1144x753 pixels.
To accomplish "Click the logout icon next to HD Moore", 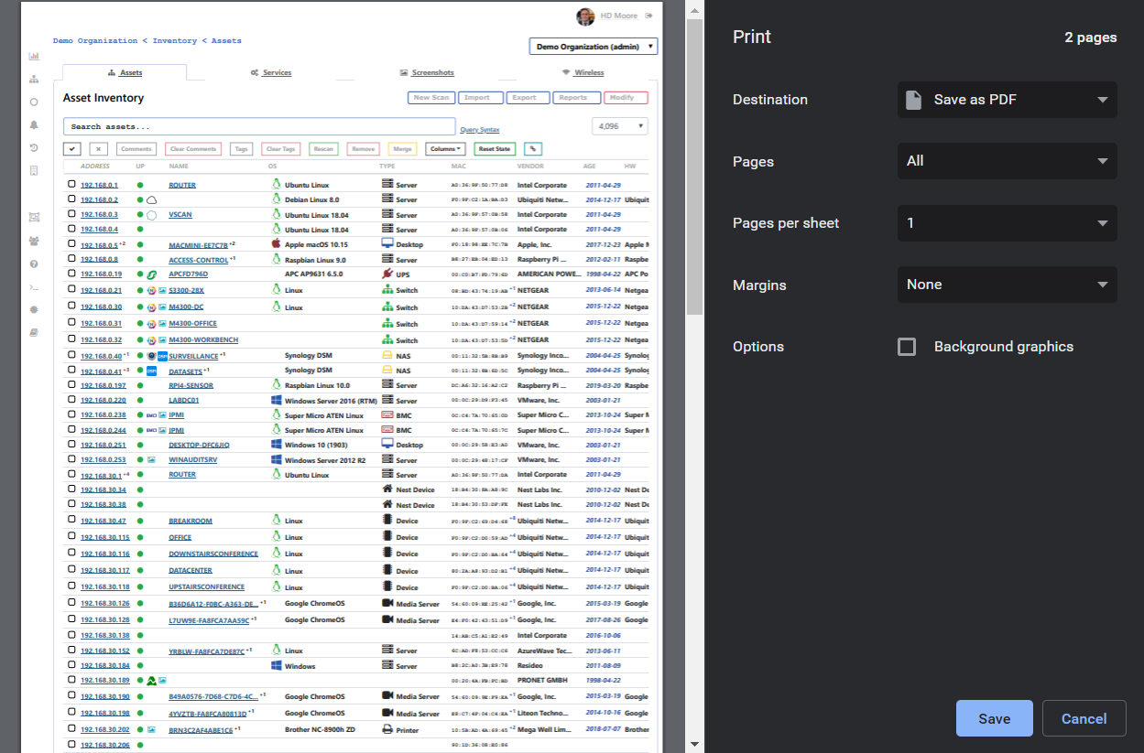I will click(x=649, y=16).
